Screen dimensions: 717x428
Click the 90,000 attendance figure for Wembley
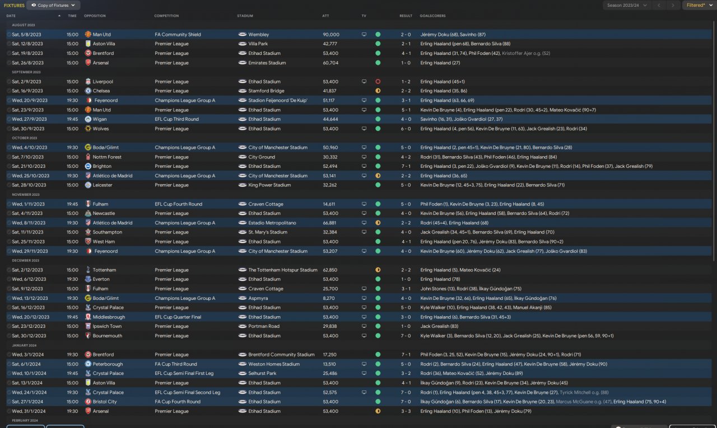[x=331, y=35]
